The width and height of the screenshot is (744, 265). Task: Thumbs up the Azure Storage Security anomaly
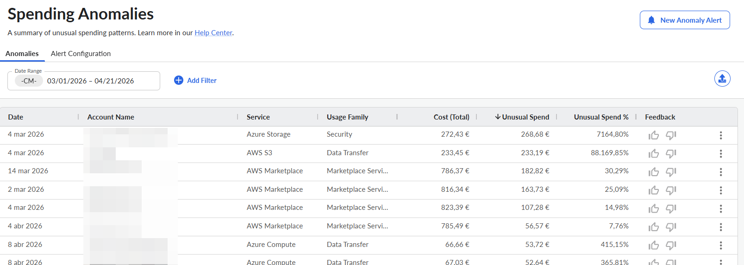pyautogui.click(x=654, y=135)
